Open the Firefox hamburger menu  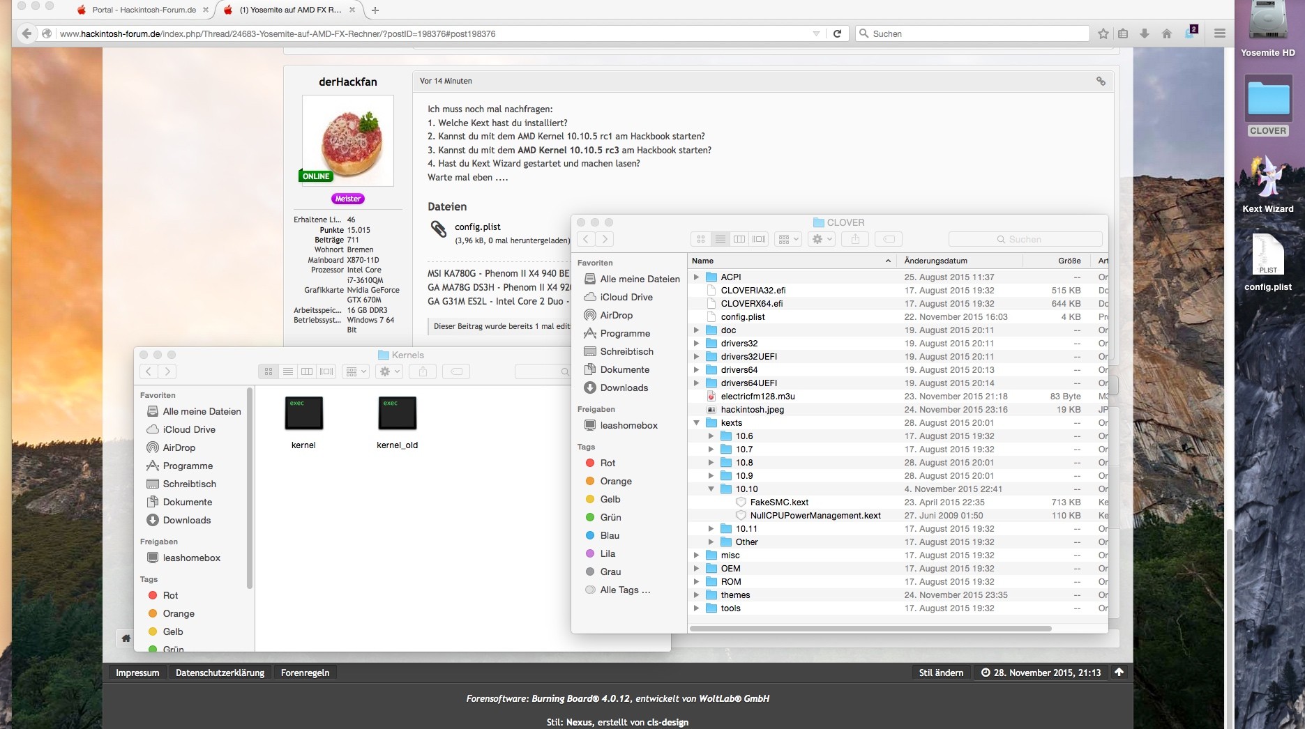point(1219,33)
